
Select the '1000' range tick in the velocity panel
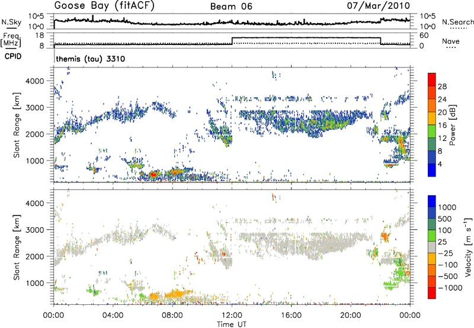click(34, 283)
